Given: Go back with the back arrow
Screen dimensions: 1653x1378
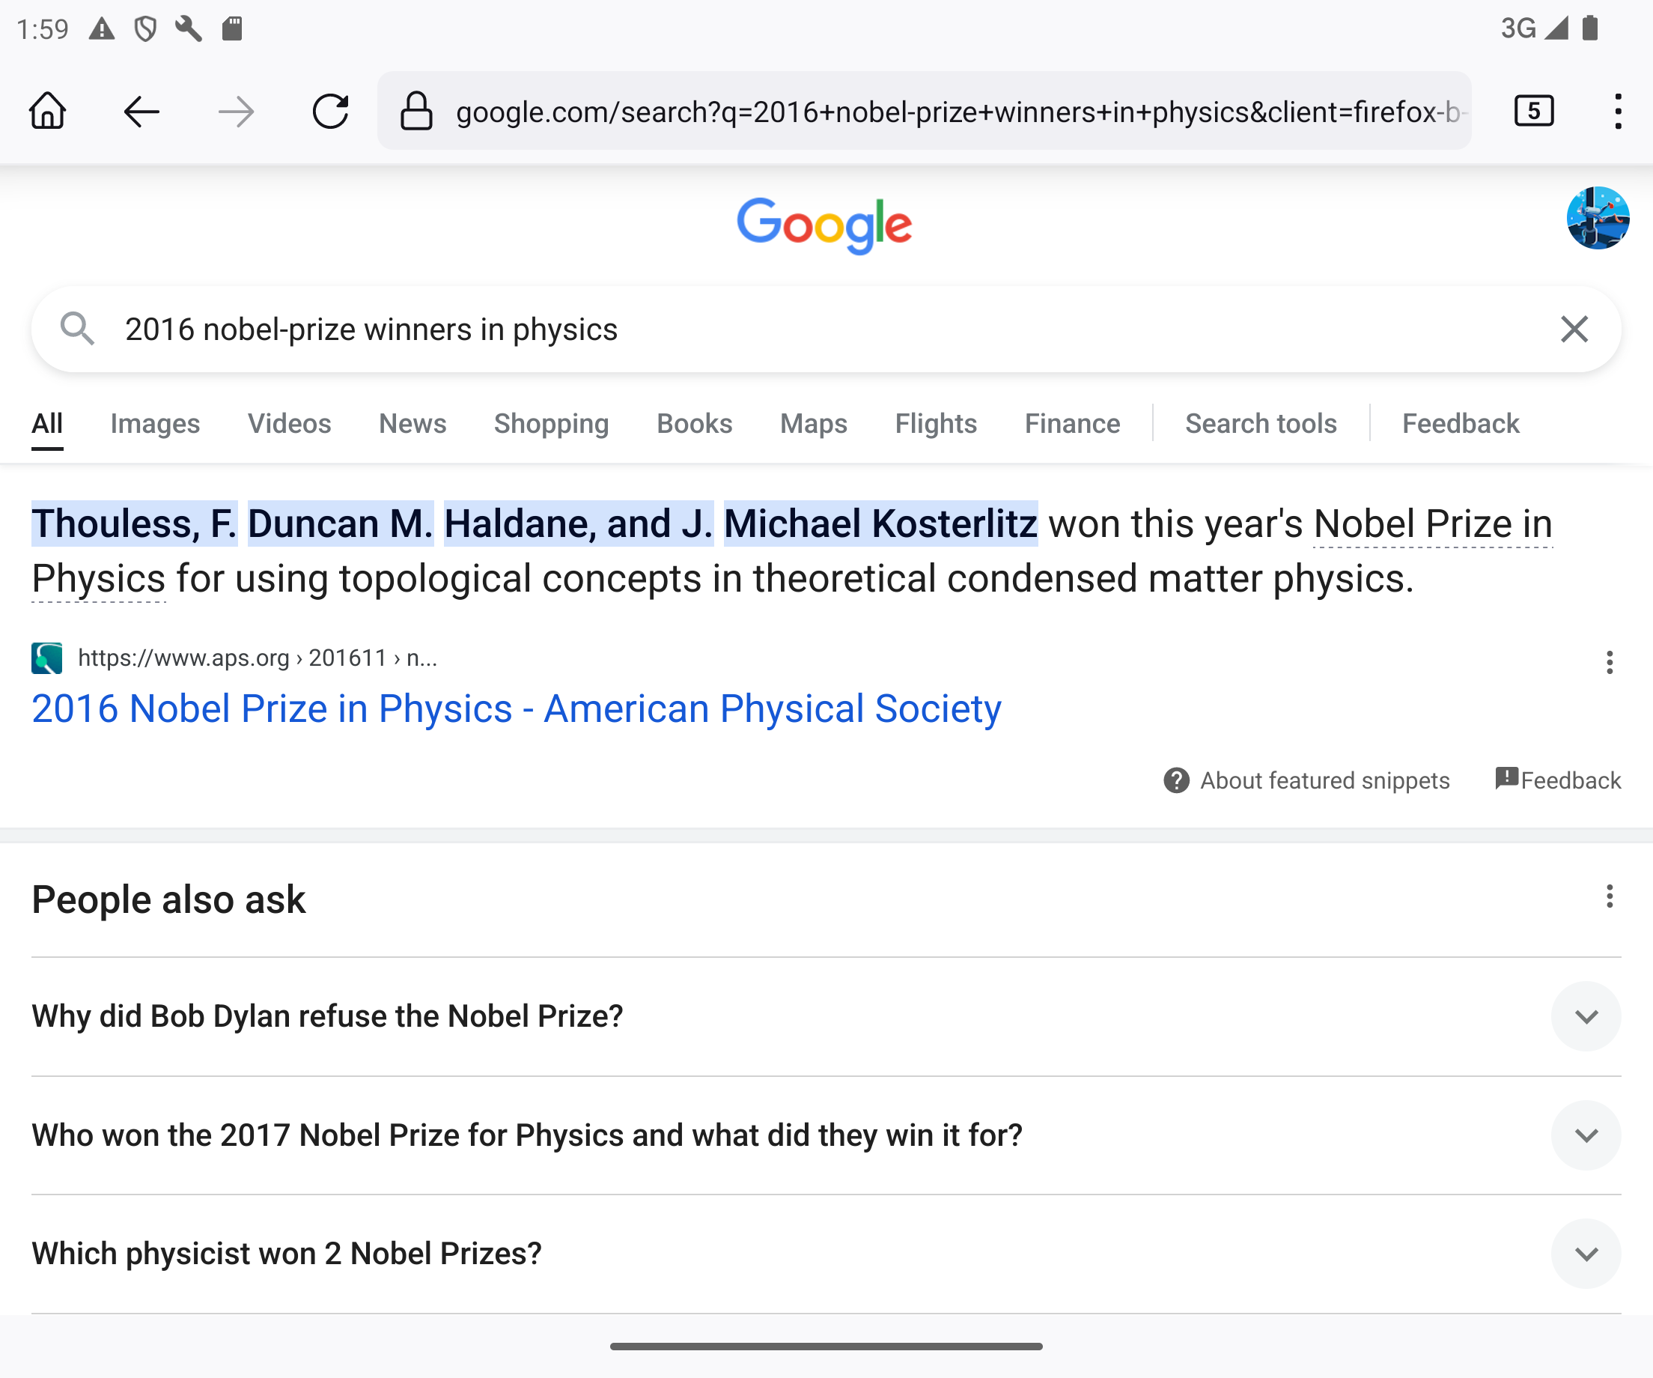Looking at the screenshot, I should pyautogui.click(x=141, y=111).
